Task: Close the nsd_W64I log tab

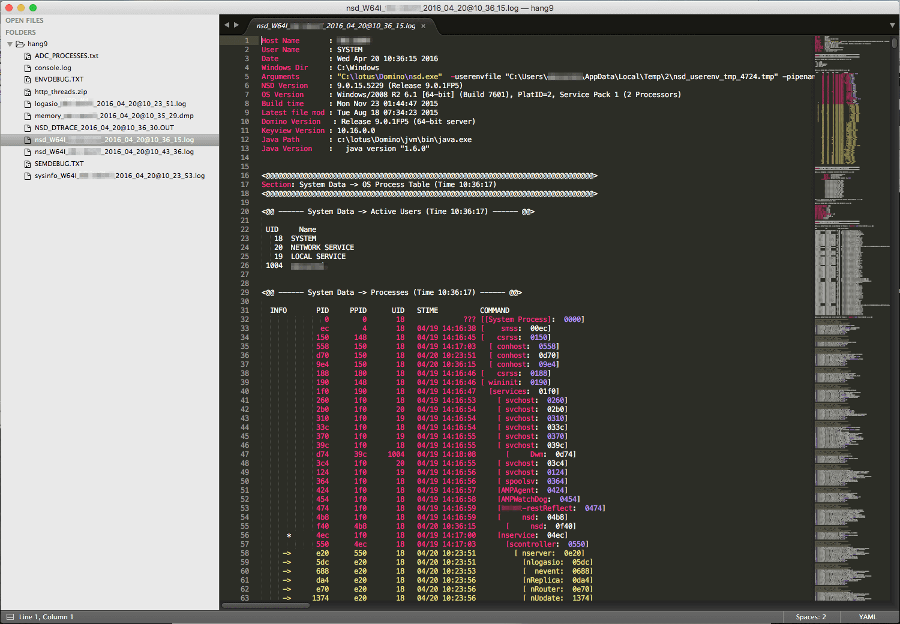Action: (423, 26)
